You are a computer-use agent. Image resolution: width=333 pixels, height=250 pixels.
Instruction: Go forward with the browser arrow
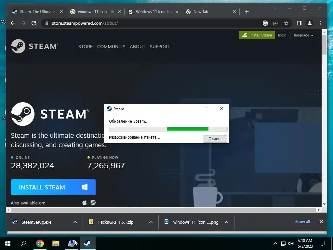pos(23,23)
